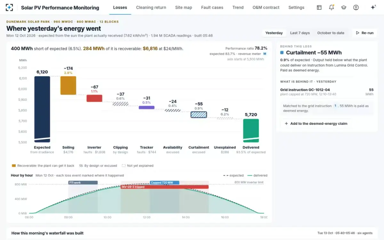Click the Dunemark Solar Park header line
The image size is (384, 240).
click(x=62, y=22)
